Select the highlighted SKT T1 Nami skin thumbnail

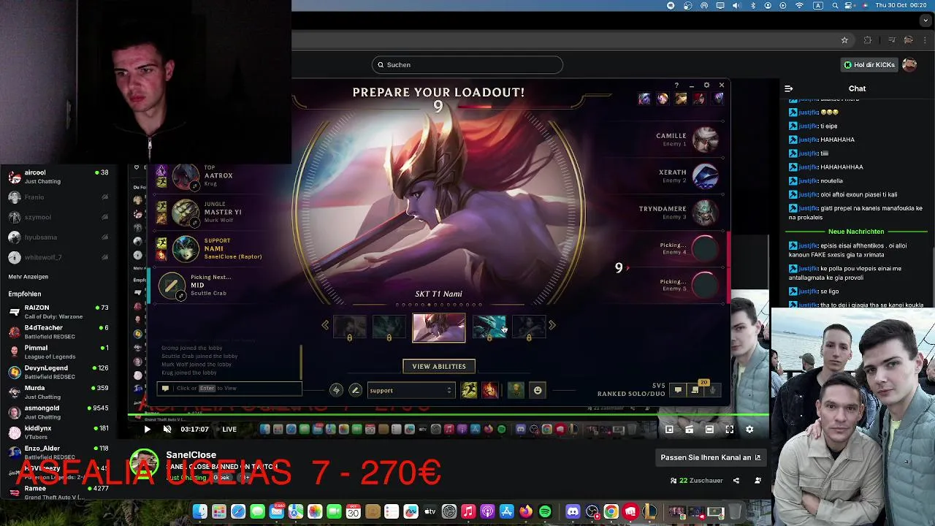(x=438, y=328)
